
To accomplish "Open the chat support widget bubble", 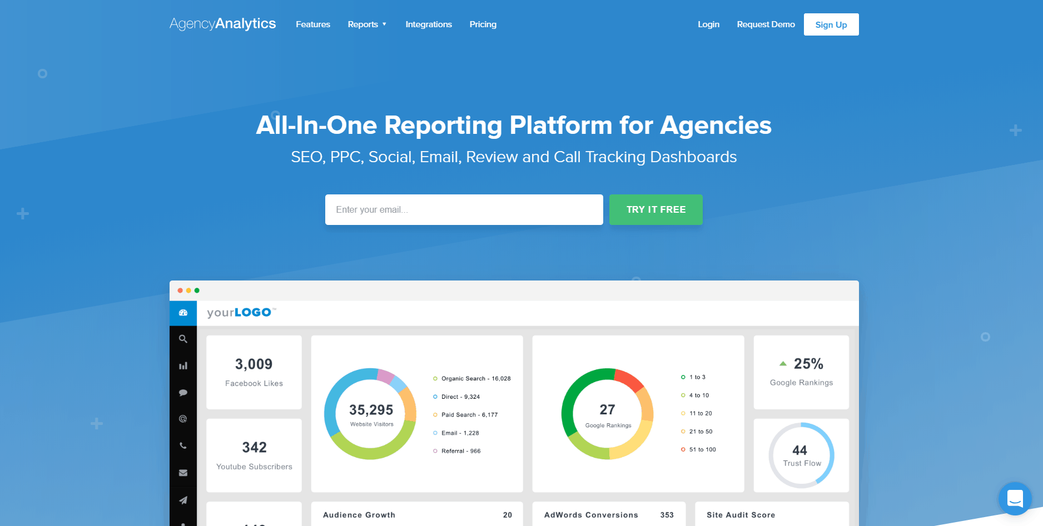I will [1015, 498].
